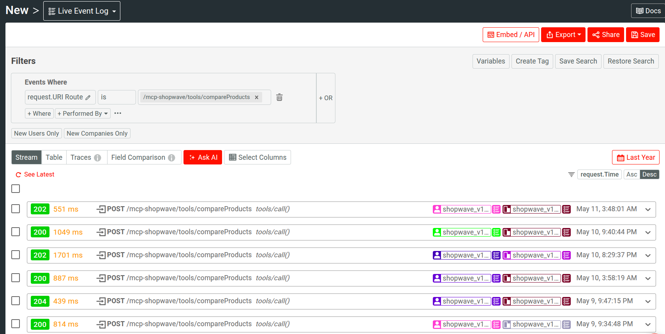Screen dimensions: 665x334
Task: Click the company icon in the 1701 ms row
Action: (x=507, y=255)
